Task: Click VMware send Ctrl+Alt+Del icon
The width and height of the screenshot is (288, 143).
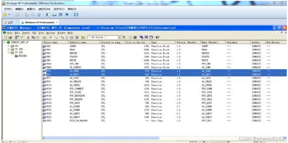Action: coord(17,15)
